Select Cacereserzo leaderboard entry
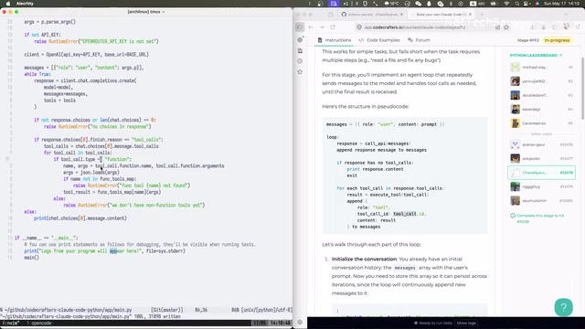585x329 pixels. (541, 123)
